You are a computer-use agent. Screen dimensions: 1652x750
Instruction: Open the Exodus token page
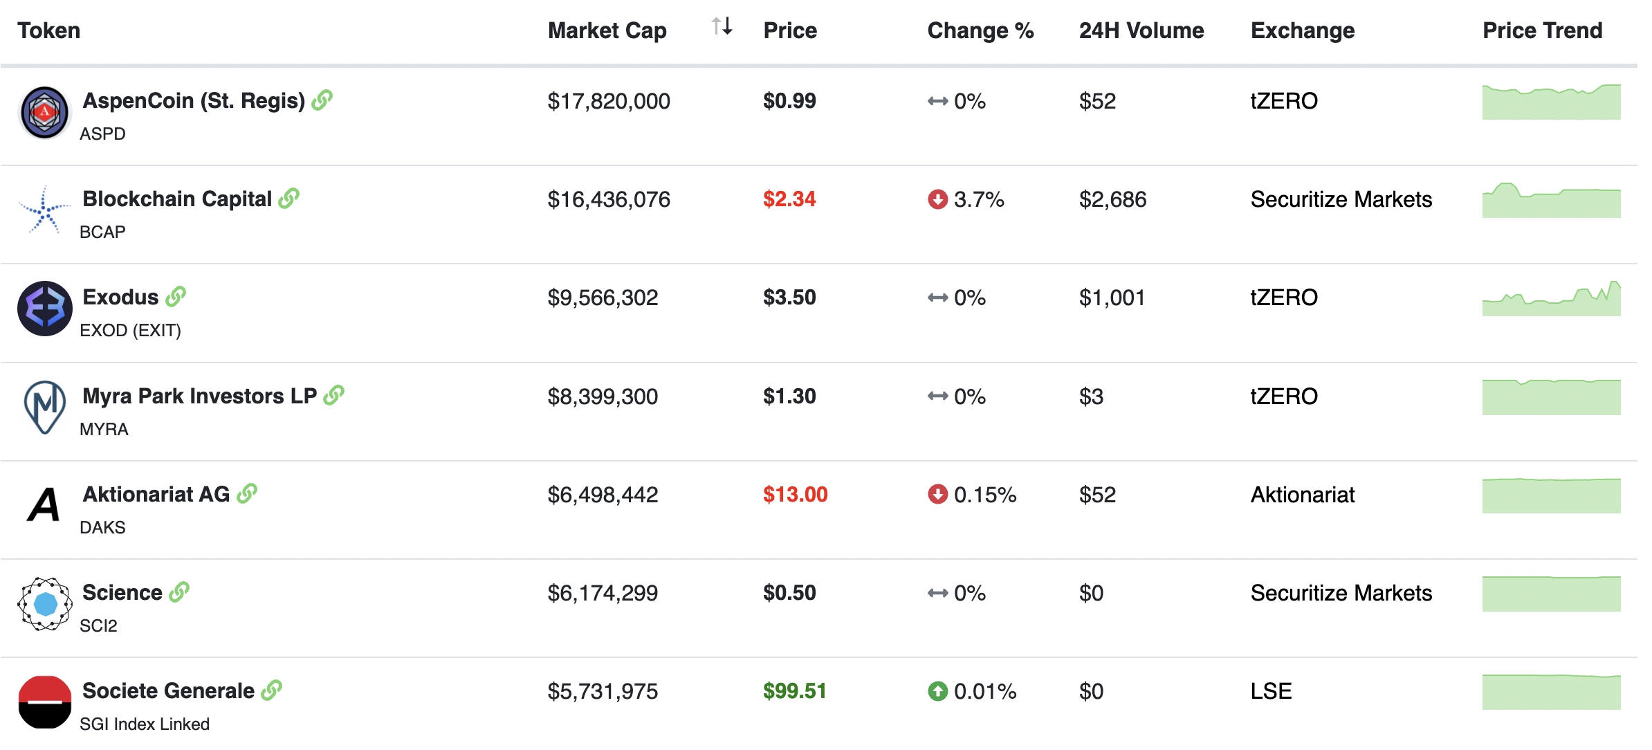pos(120,297)
